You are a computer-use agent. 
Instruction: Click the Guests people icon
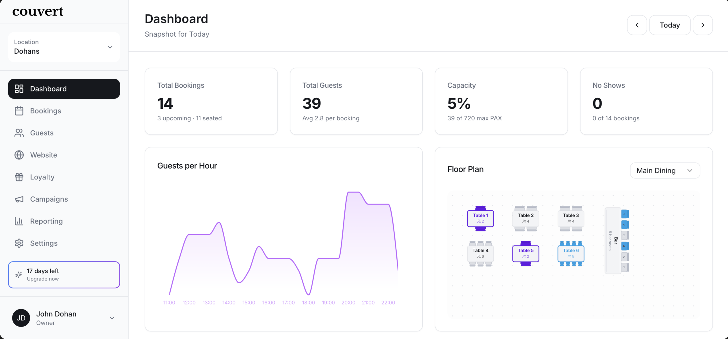[19, 133]
